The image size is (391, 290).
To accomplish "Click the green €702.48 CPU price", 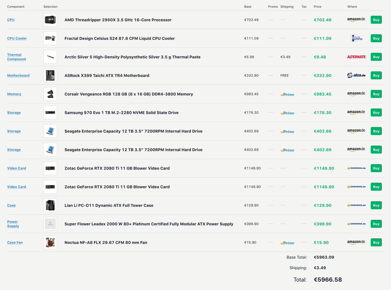I will (x=323, y=20).
